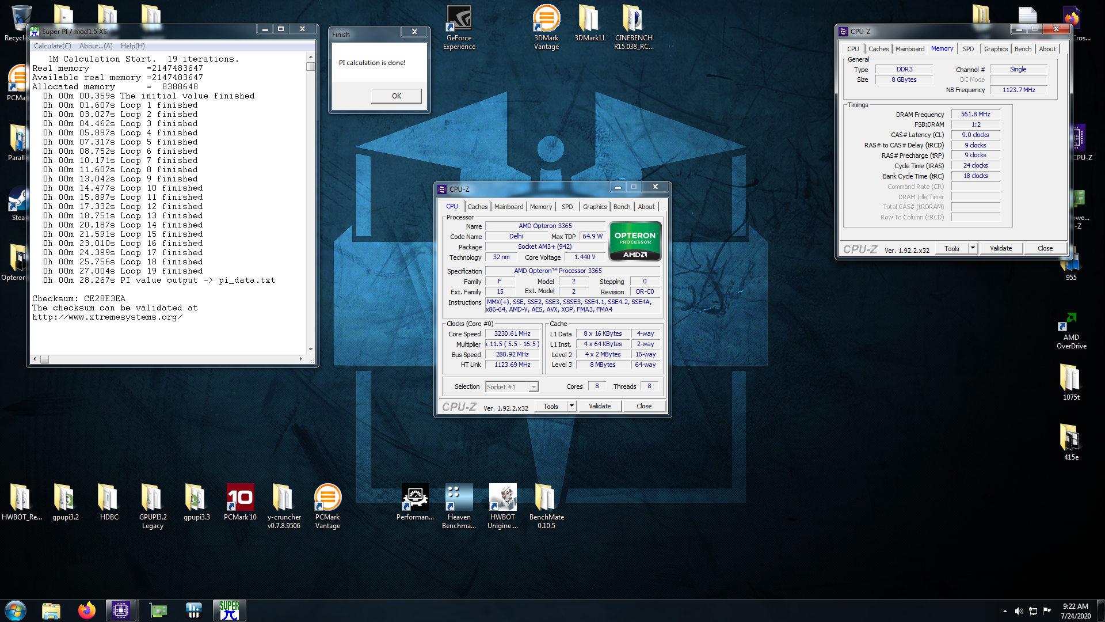Click the Opteron processor logo in CPU-Z

click(635, 241)
